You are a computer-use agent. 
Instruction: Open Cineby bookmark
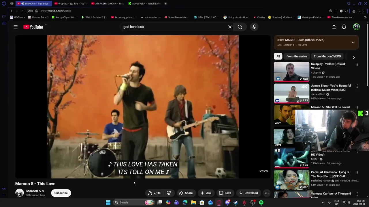pyautogui.click(x=259, y=17)
